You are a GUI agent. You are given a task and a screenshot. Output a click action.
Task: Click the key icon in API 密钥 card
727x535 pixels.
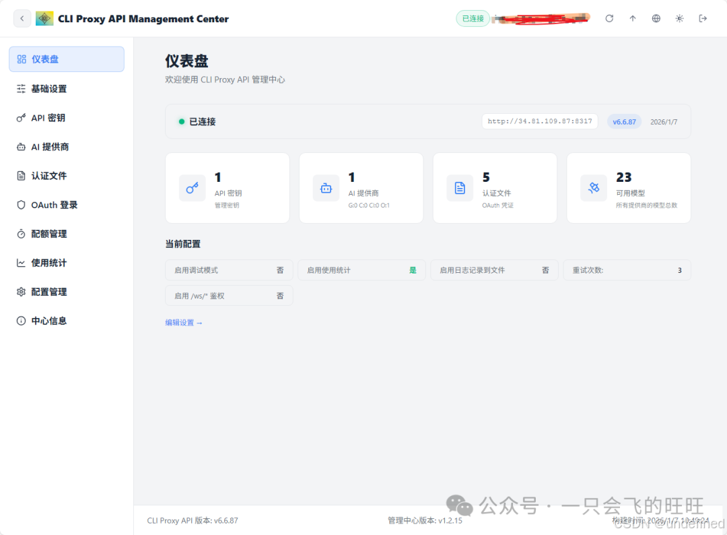click(x=193, y=188)
